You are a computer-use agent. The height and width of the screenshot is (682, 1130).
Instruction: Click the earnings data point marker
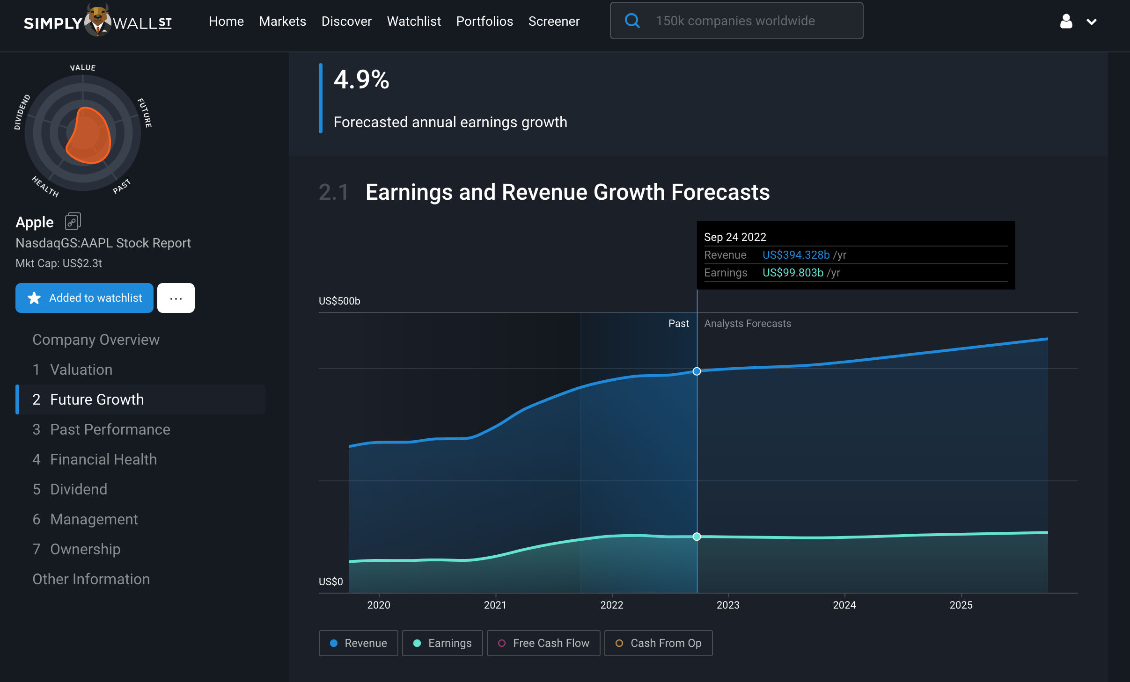(697, 537)
